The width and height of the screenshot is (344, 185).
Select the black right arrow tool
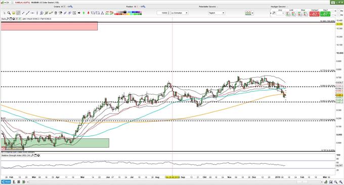click(79, 13)
